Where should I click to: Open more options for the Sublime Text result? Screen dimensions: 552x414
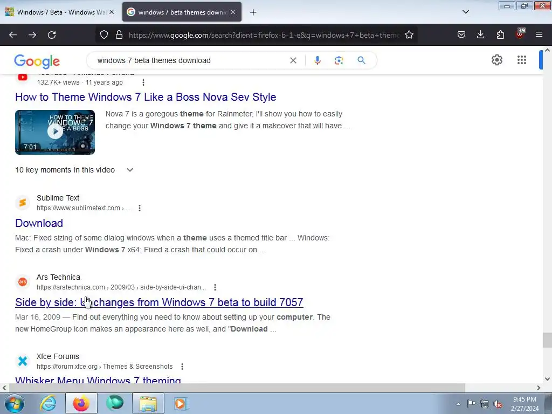[140, 208]
